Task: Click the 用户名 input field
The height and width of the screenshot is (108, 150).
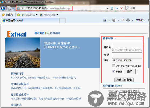Action: pyautogui.click(x=127, y=46)
